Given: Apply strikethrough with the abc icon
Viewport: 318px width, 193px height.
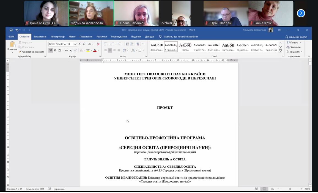Looking at the screenshot, I should pyautogui.click(x=66, y=50).
